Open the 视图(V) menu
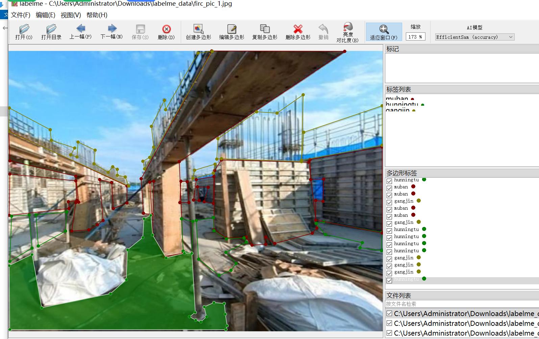The width and height of the screenshot is (539, 339). point(71,15)
